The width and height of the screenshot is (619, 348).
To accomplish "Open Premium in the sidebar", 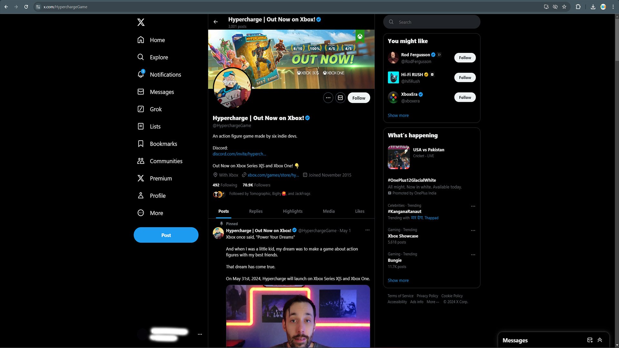I will click(155, 178).
